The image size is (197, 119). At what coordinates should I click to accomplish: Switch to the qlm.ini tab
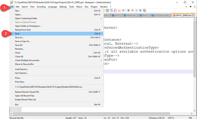[145, 15]
